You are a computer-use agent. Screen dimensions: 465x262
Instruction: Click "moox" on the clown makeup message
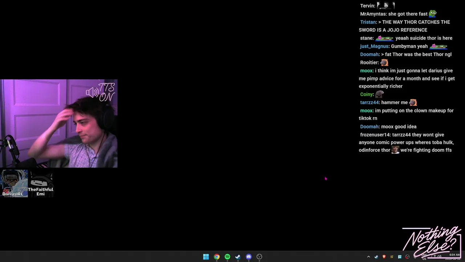click(366, 110)
